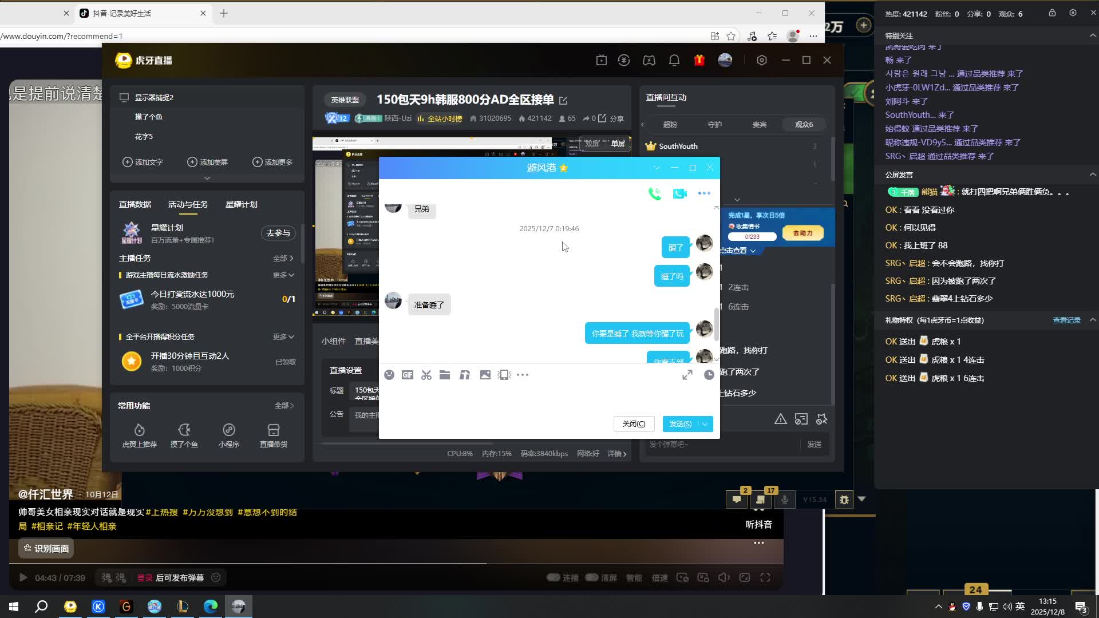Open the Huya notifications bell
The image size is (1099, 618).
(x=674, y=60)
